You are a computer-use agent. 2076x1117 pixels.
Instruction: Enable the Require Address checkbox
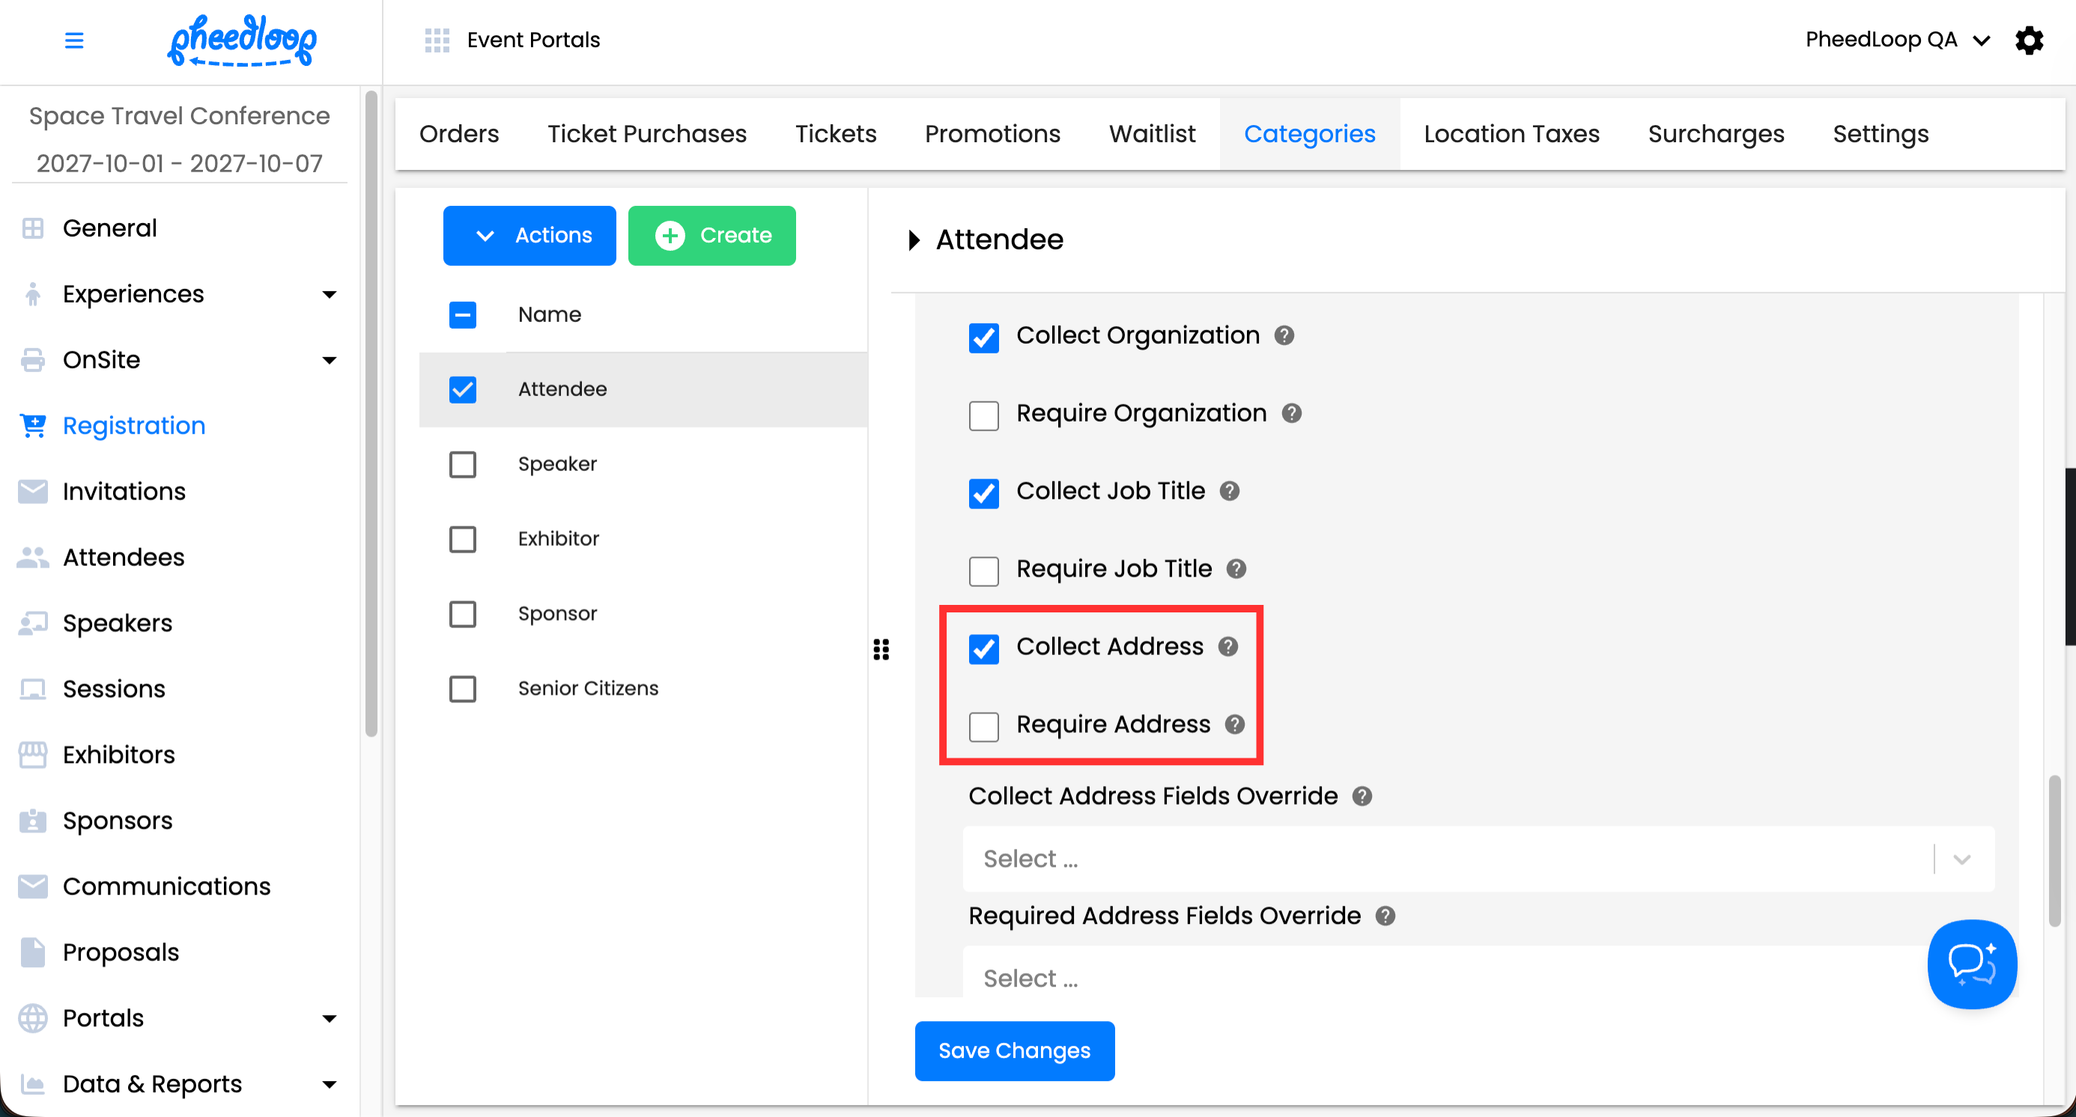point(983,725)
